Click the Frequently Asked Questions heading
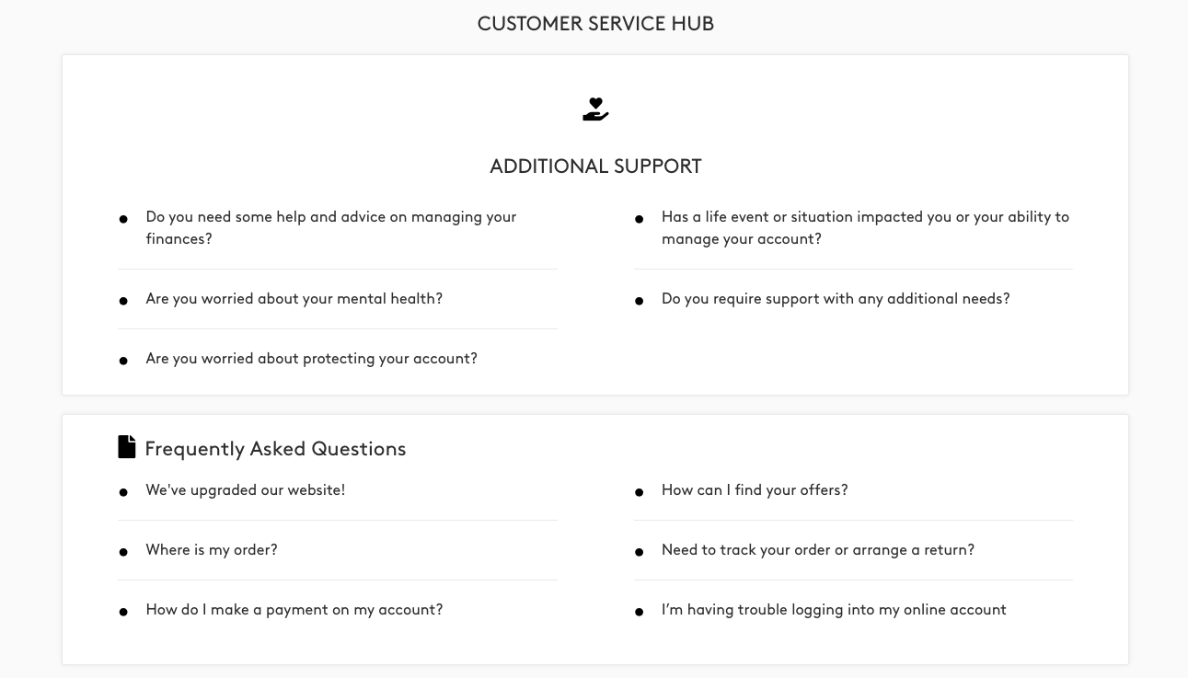Screen dimensions: 1188x678 pos(275,449)
